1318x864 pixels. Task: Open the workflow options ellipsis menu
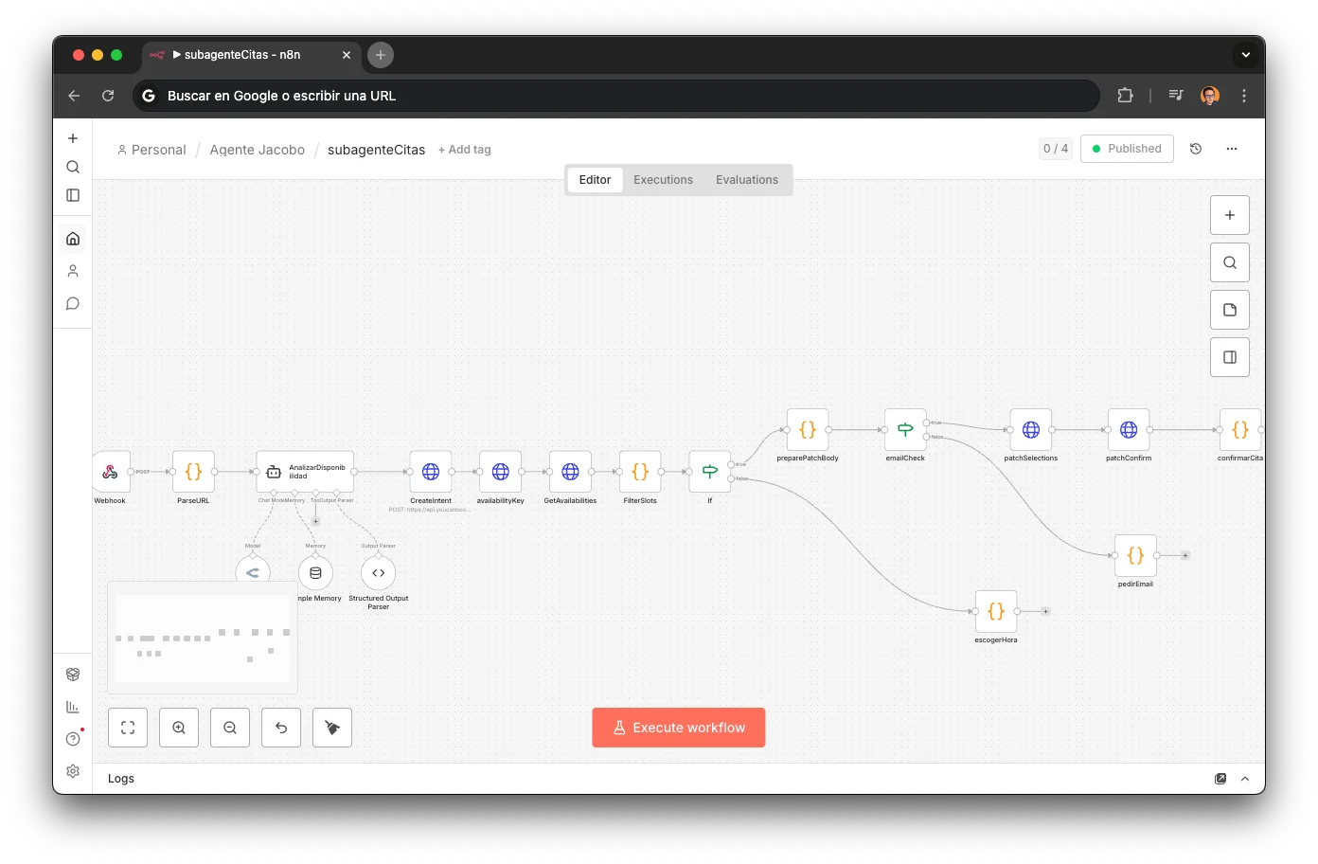(1232, 149)
